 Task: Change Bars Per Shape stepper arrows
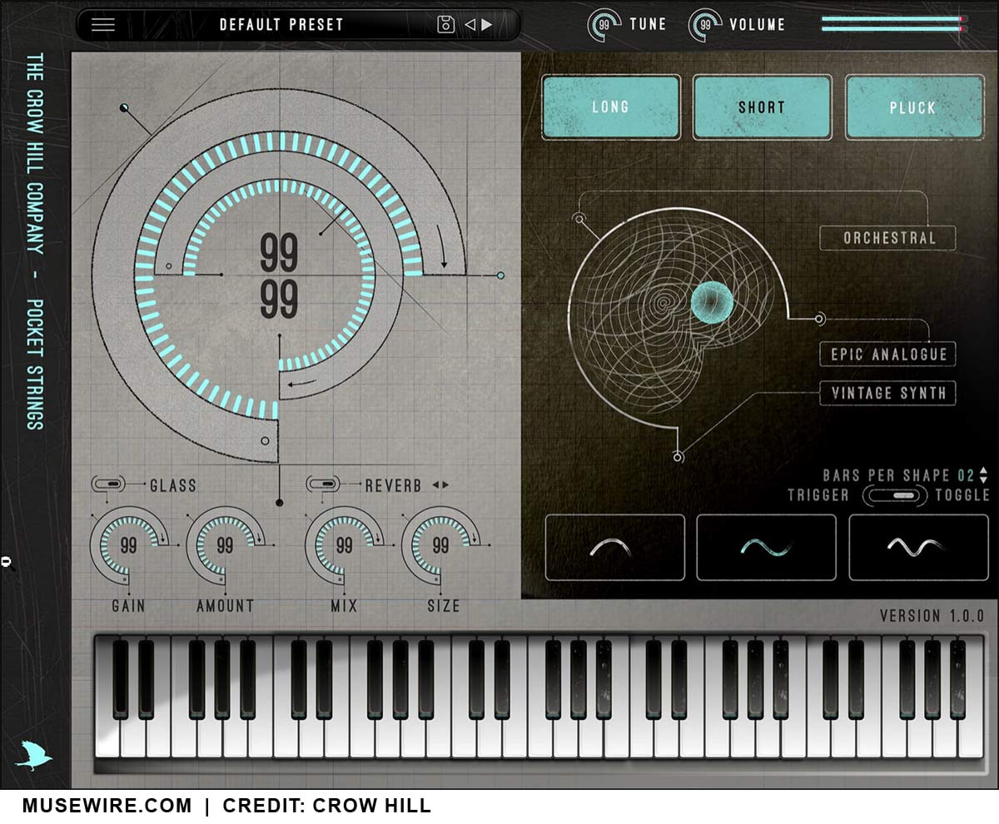coord(984,476)
